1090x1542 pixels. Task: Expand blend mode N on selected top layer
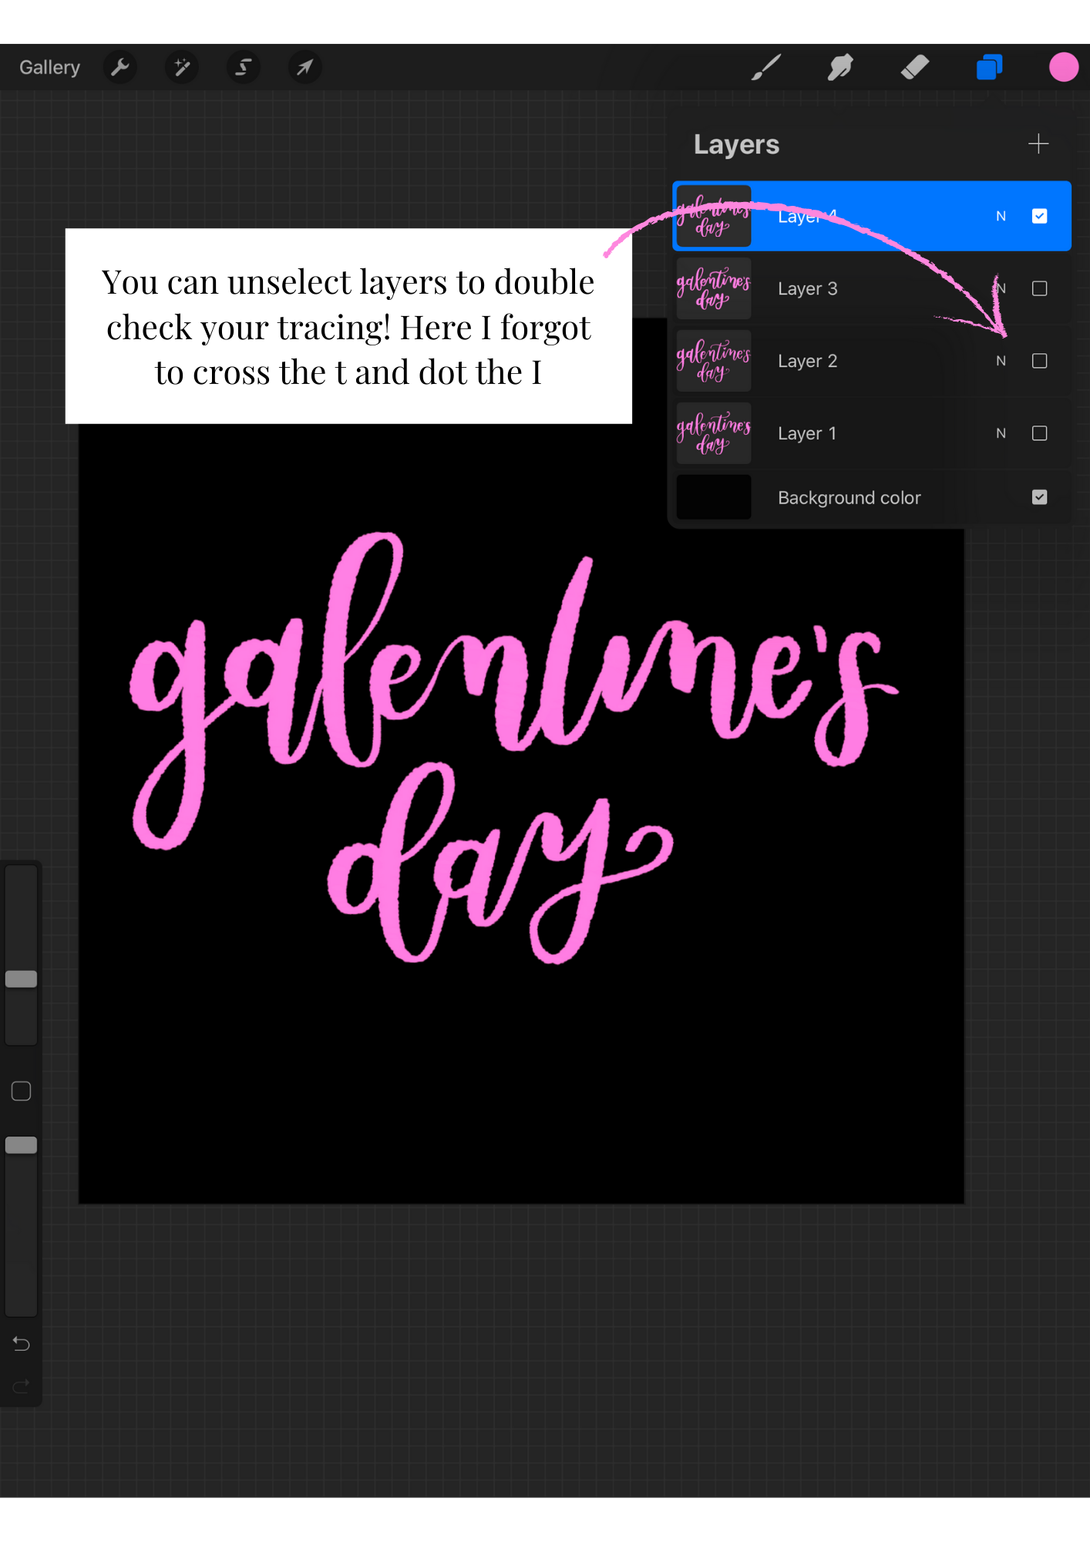[1001, 217]
